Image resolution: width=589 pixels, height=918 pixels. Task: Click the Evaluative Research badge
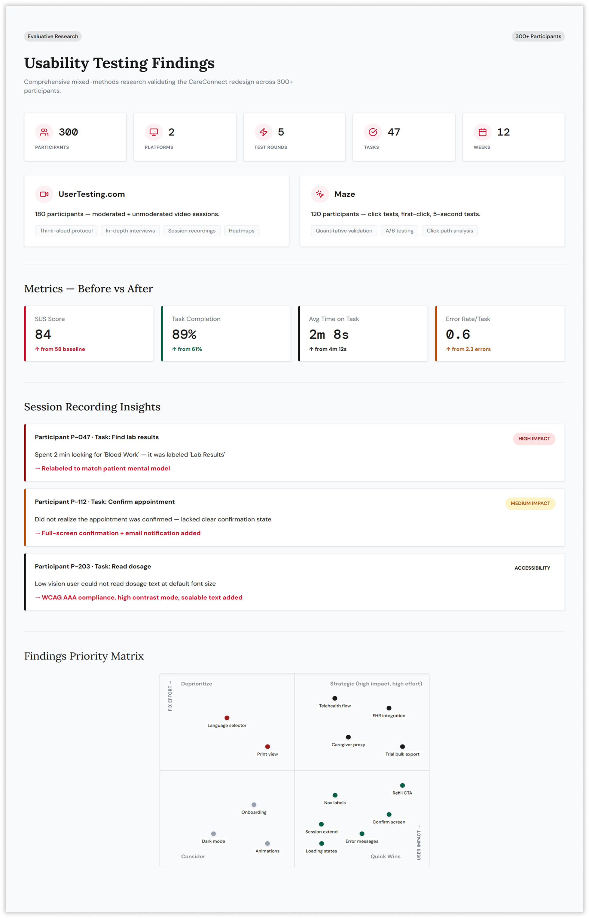tap(53, 36)
